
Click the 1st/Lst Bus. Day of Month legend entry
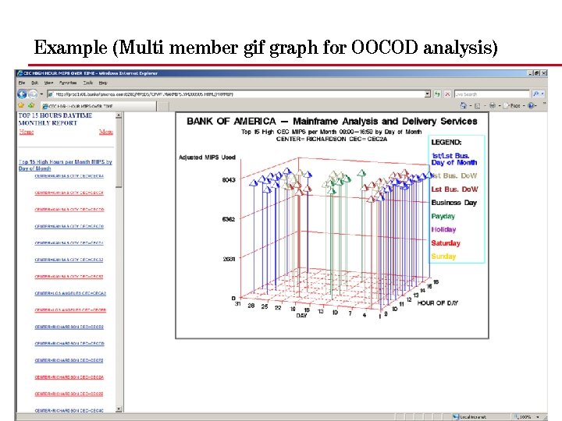[x=454, y=159]
